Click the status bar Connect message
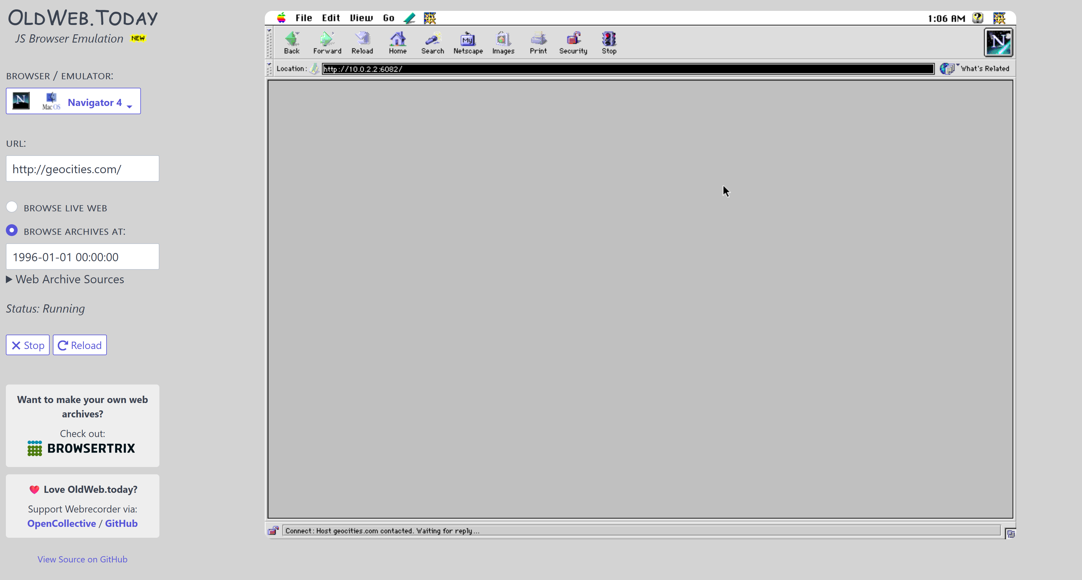This screenshot has height=580, width=1082. coord(382,531)
